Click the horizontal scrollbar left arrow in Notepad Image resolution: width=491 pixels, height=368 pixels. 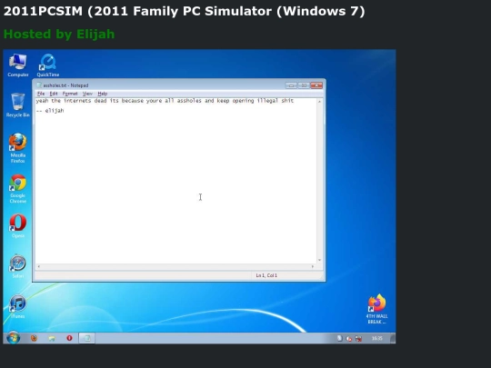(38, 266)
